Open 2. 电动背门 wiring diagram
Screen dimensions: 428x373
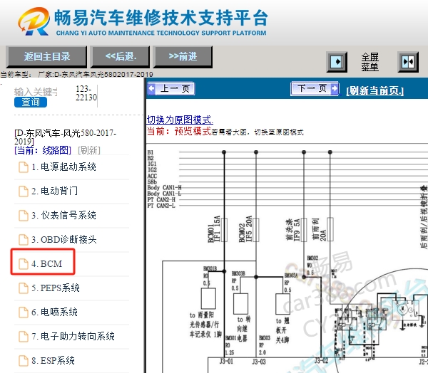point(55,191)
